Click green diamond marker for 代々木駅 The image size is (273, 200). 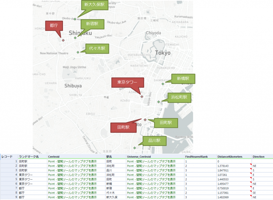(78, 52)
